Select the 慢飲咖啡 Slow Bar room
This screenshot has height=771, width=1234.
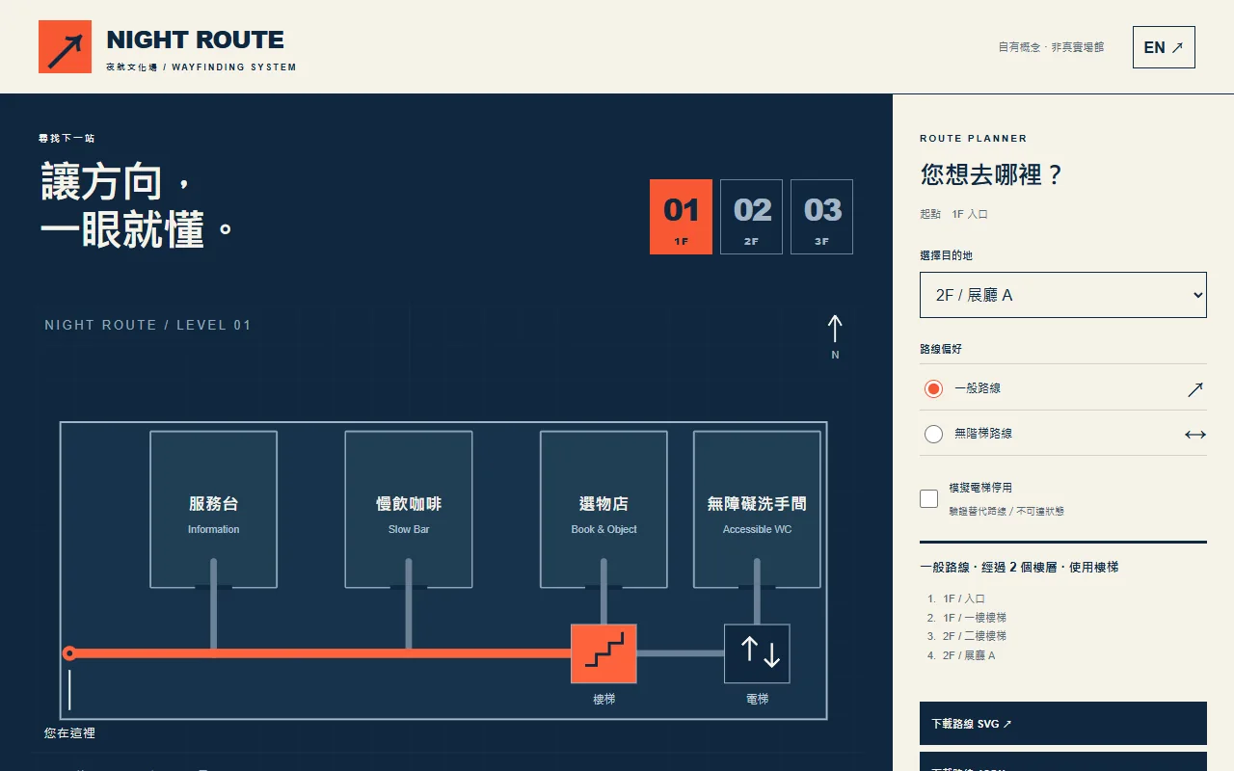409,509
